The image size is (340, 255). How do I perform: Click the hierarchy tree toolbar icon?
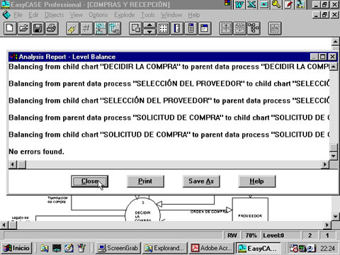pyautogui.click(x=254, y=28)
